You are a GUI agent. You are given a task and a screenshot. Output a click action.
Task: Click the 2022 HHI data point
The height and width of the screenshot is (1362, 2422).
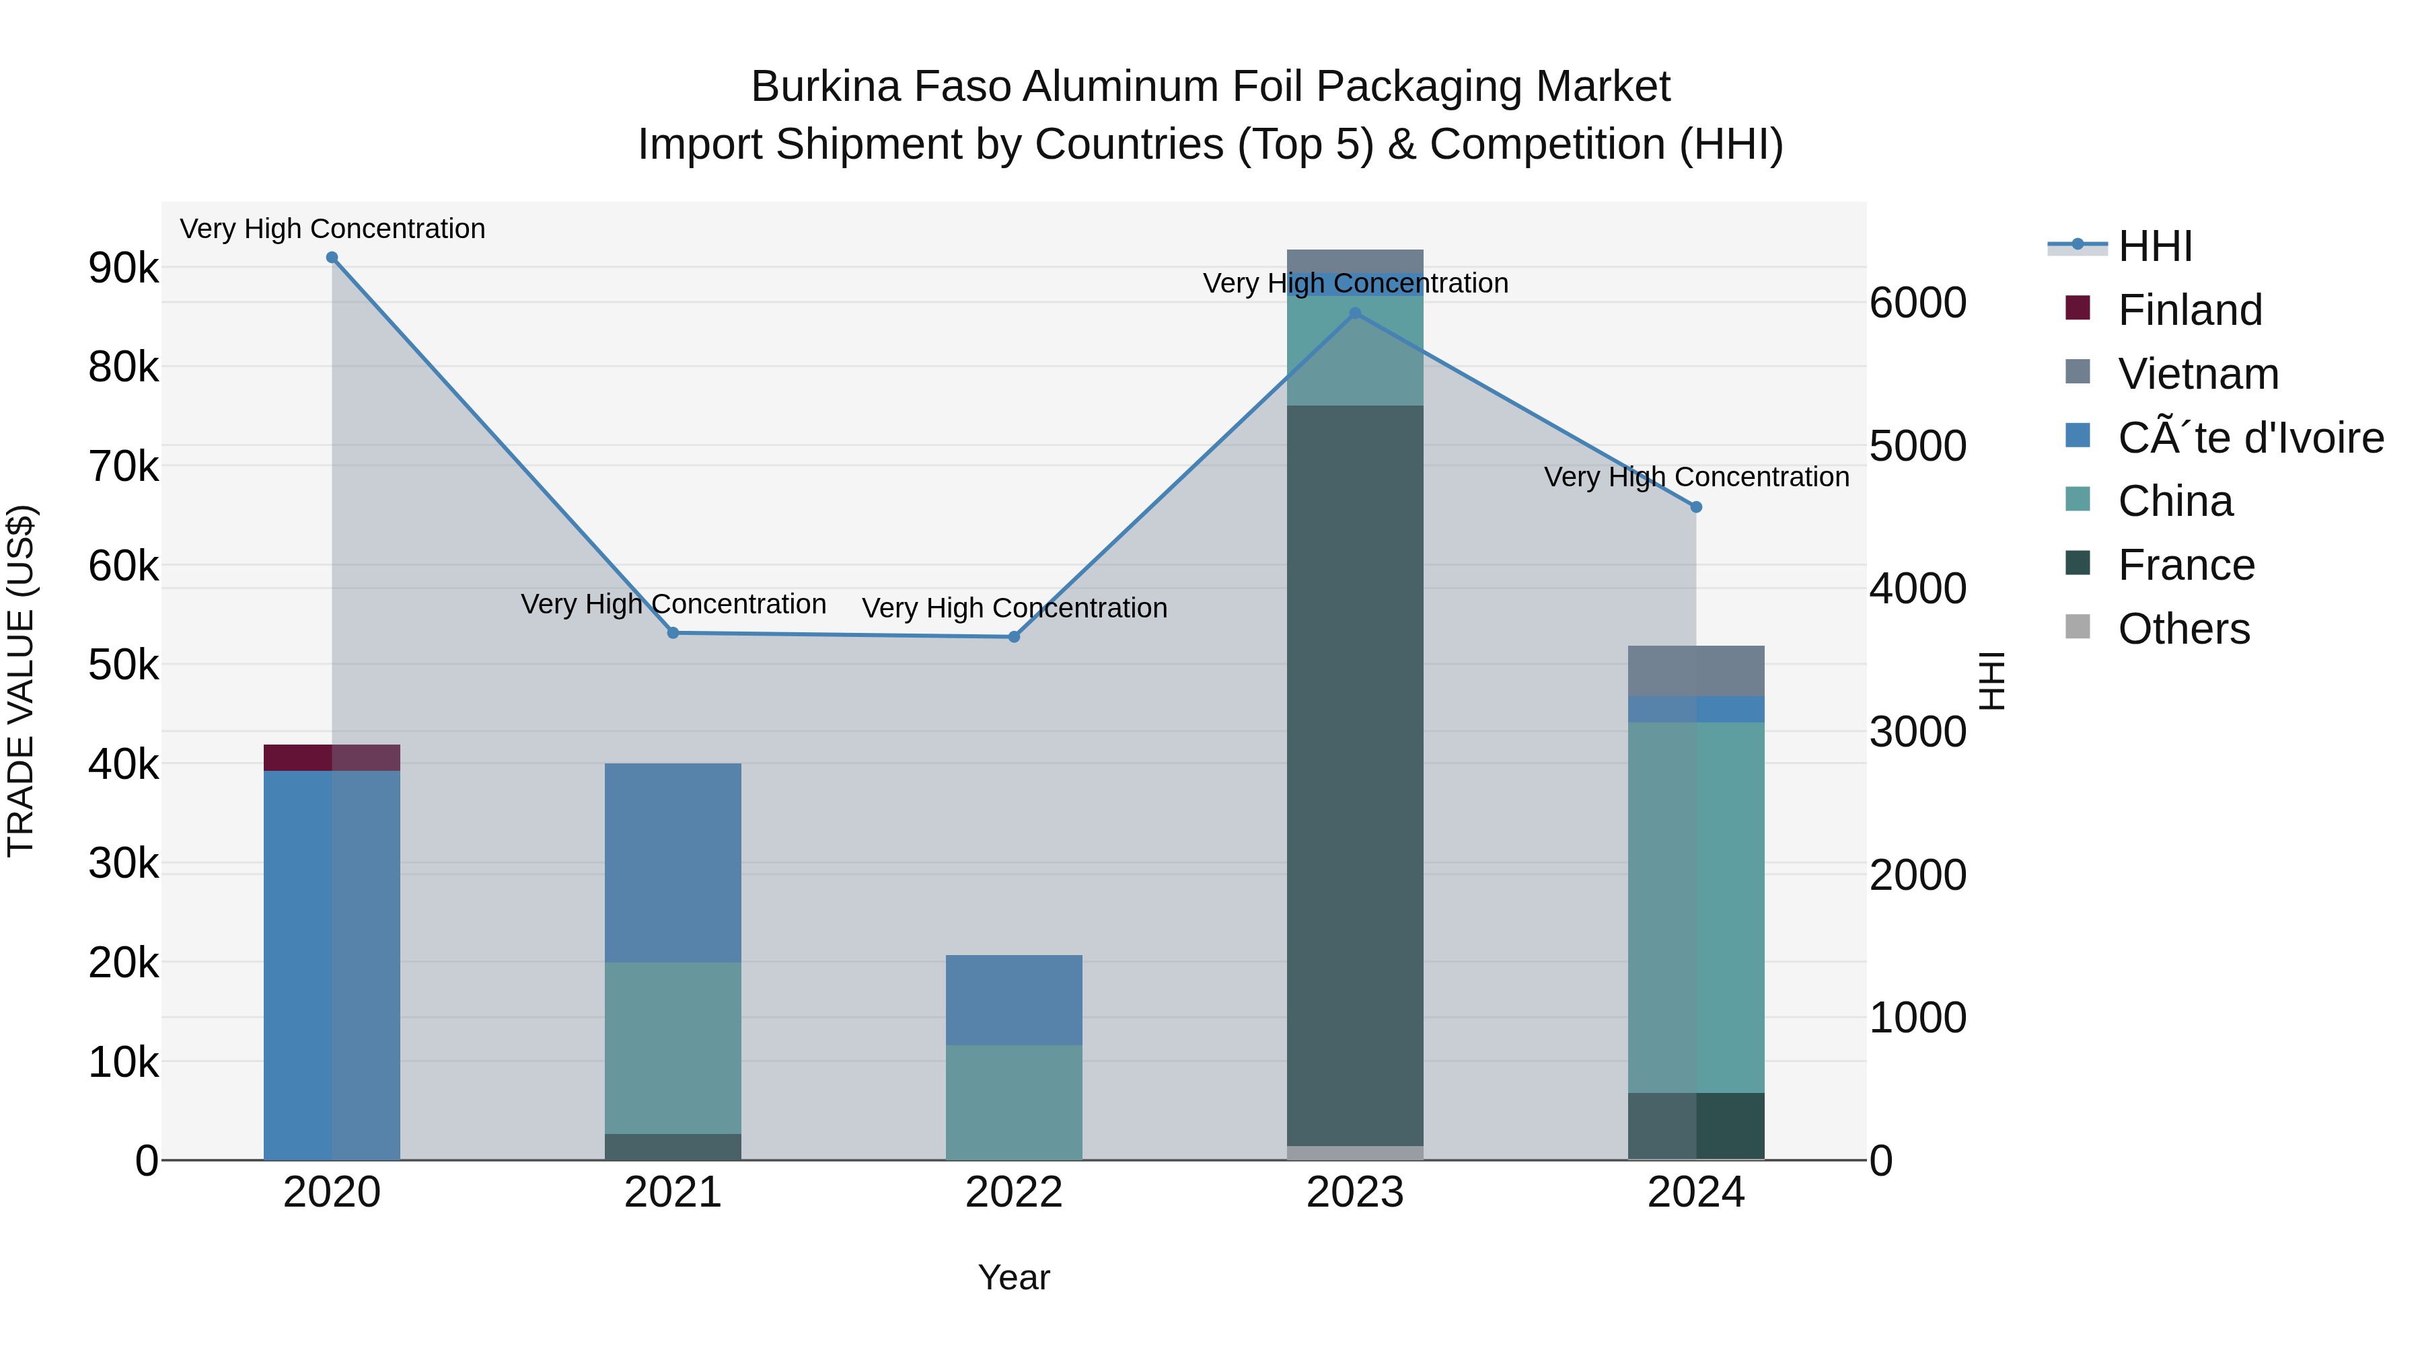(1015, 638)
